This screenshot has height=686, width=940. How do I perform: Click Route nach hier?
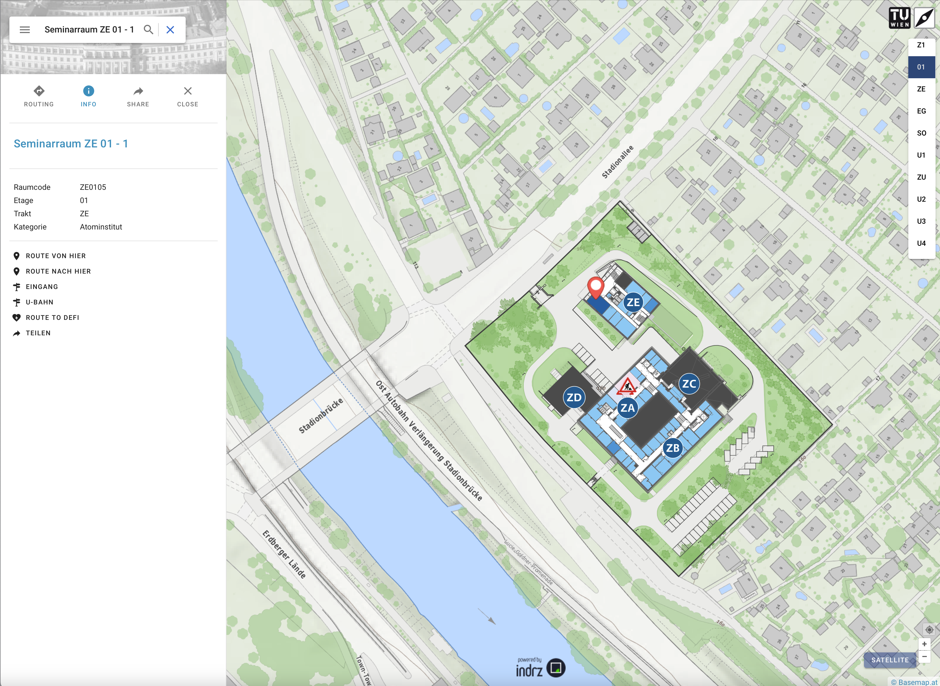coord(58,271)
